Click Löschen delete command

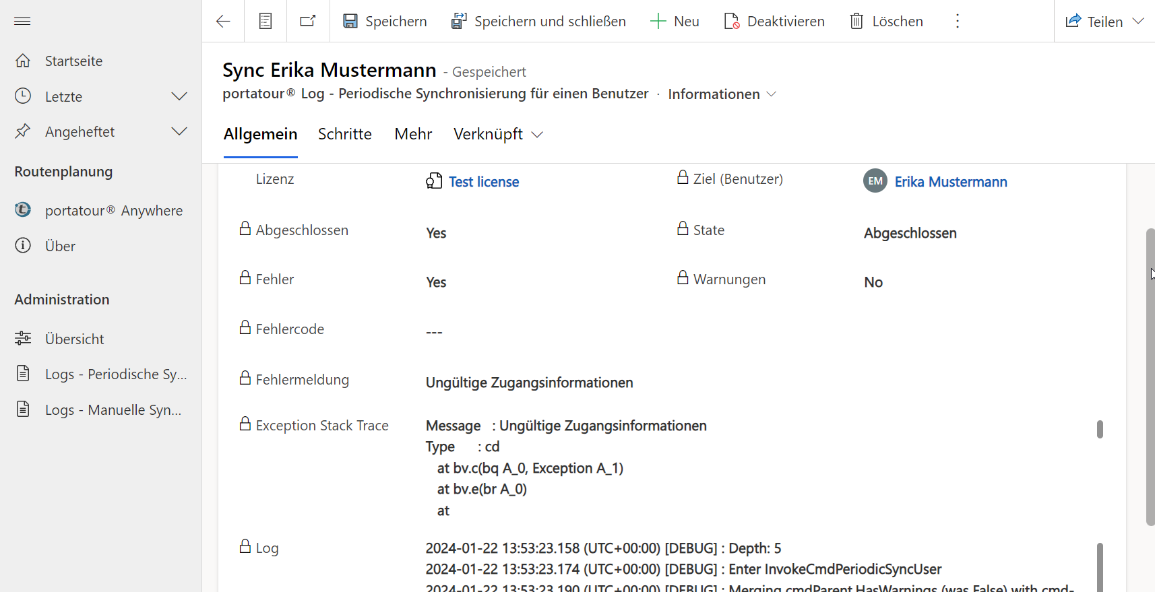tap(886, 22)
